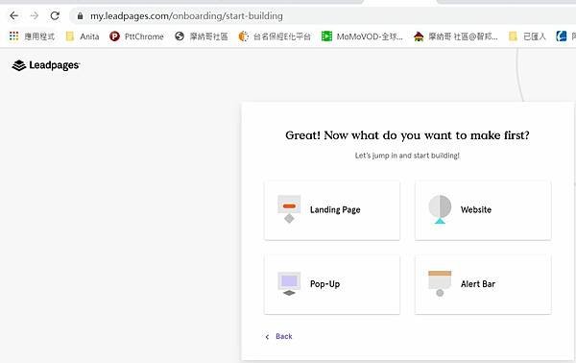Click the Website half-circle illustration icon

(x=440, y=209)
